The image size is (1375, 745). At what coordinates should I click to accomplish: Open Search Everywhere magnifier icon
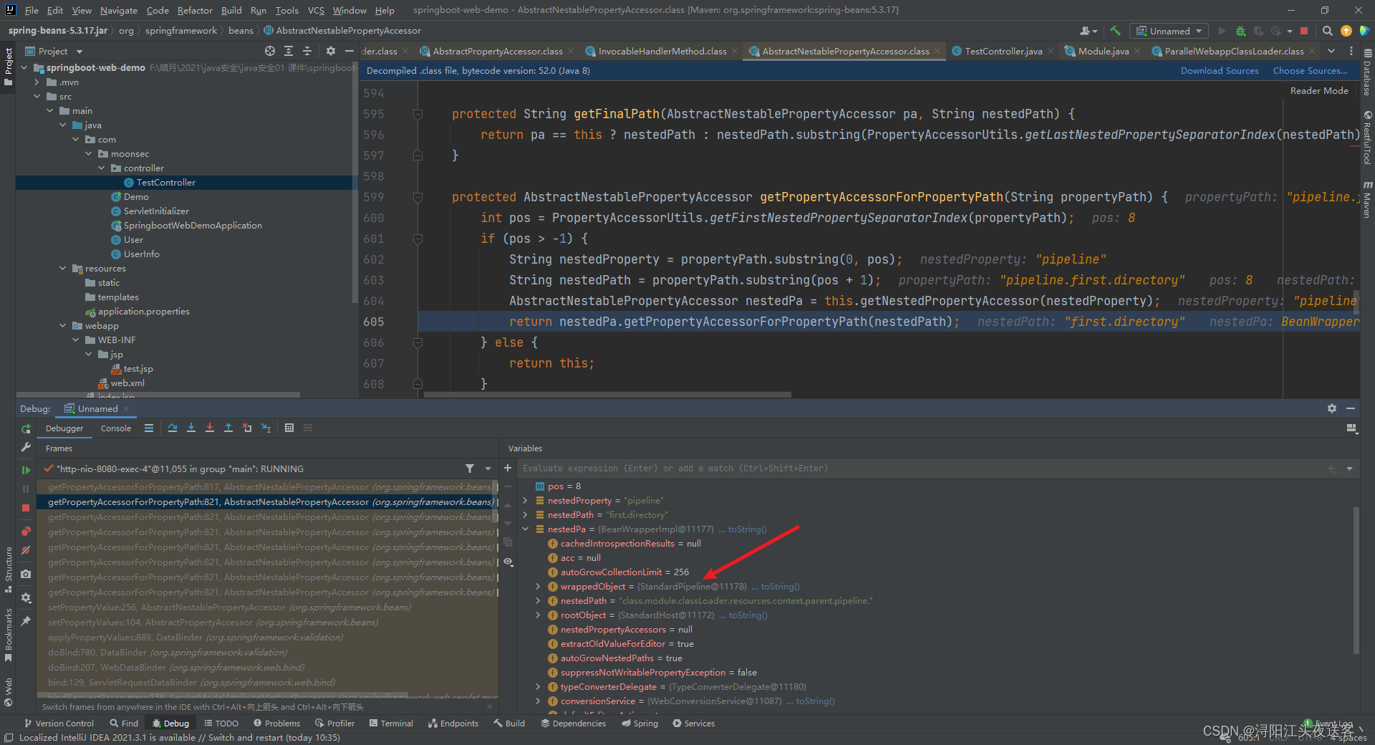tap(1327, 31)
